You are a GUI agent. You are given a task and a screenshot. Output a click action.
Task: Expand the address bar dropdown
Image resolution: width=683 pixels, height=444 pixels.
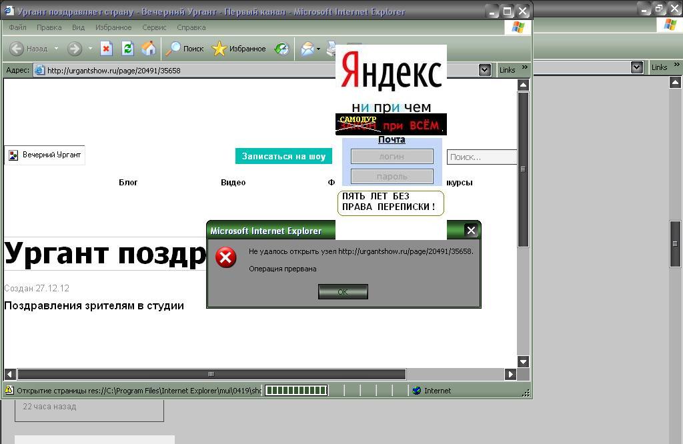pos(485,69)
